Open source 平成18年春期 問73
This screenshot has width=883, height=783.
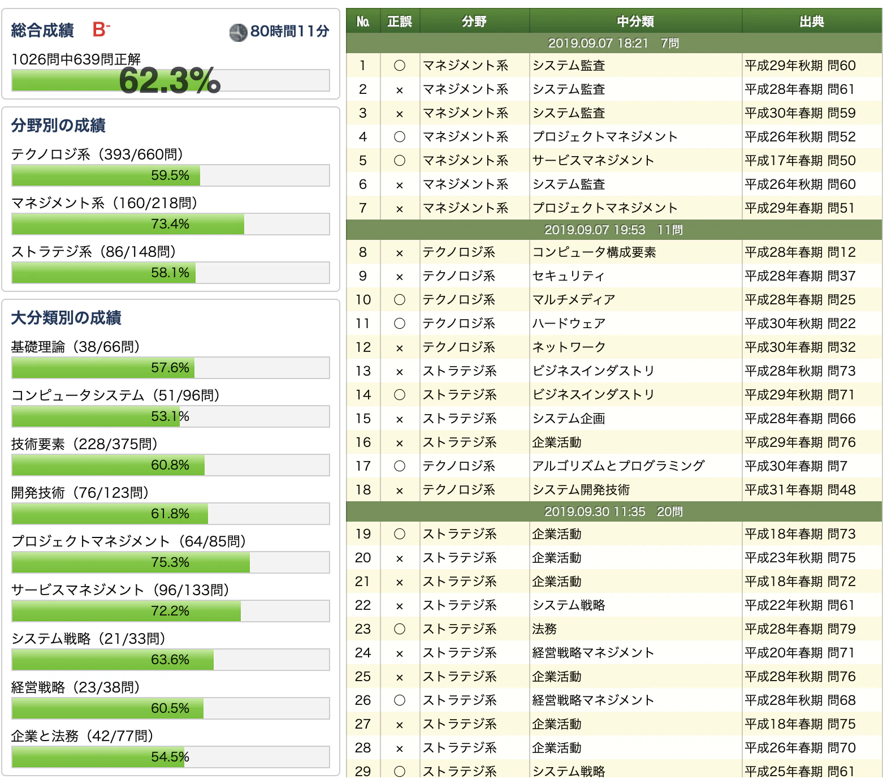[x=800, y=534]
